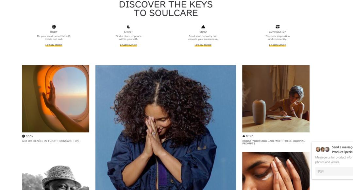Click the Connection icon at the top
This screenshot has width=353, height=190.
(x=277, y=26)
